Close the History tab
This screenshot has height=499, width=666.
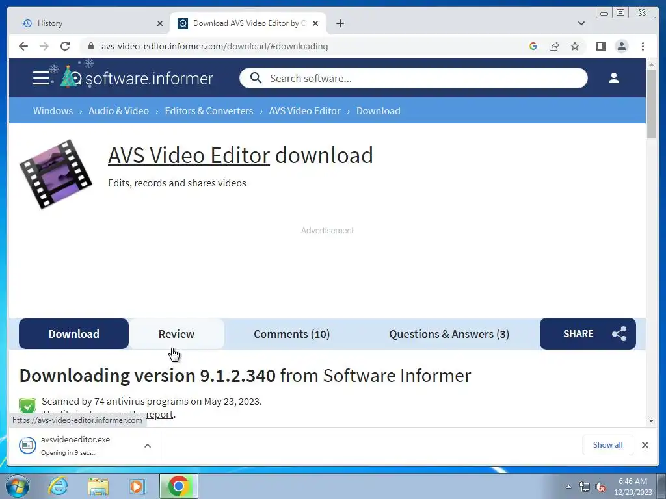pyautogui.click(x=160, y=23)
